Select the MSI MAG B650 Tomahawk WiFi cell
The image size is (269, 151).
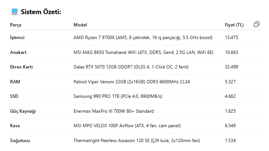coord(143,52)
